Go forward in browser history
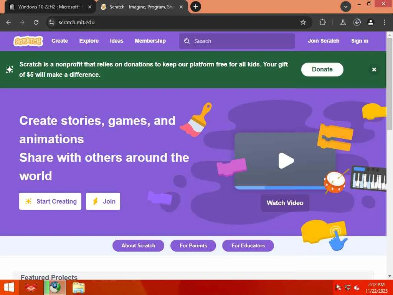Image resolution: width=393 pixels, height=295 pixels. tap(22, 22)
